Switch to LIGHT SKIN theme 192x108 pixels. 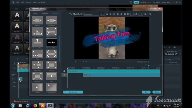166,2
